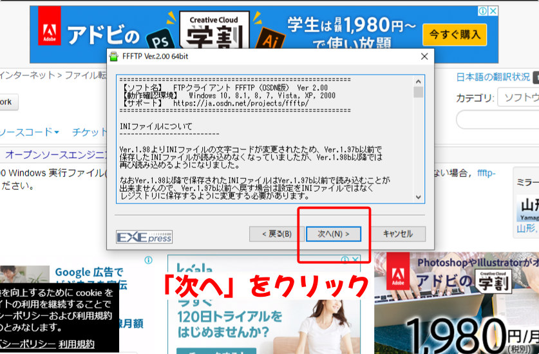Click the scroll up arrow in readme text
The height and width of the screenshot is (354, 539).
pos(418,82)
